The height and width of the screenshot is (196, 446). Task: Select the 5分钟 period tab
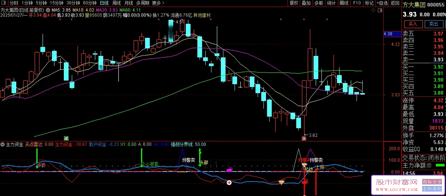41,3
